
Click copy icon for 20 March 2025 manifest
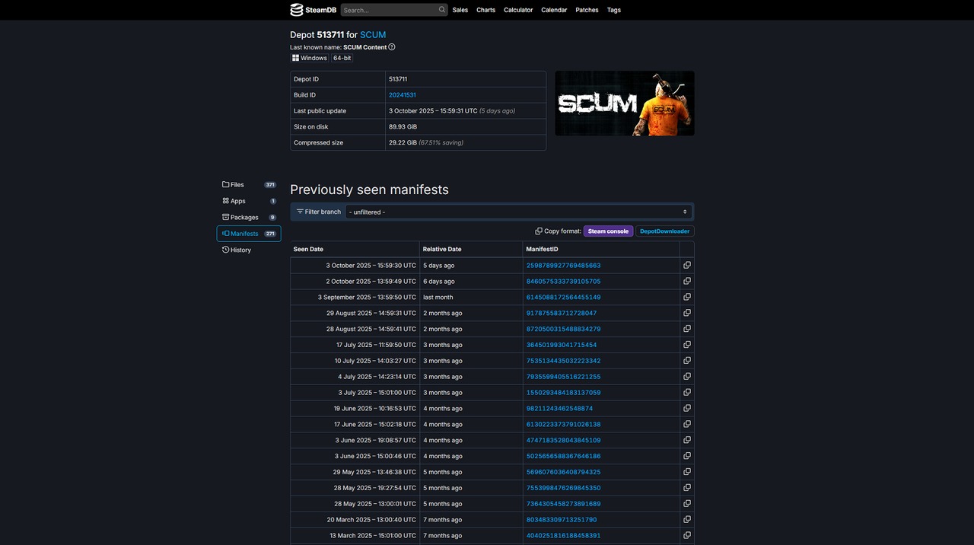687,520
